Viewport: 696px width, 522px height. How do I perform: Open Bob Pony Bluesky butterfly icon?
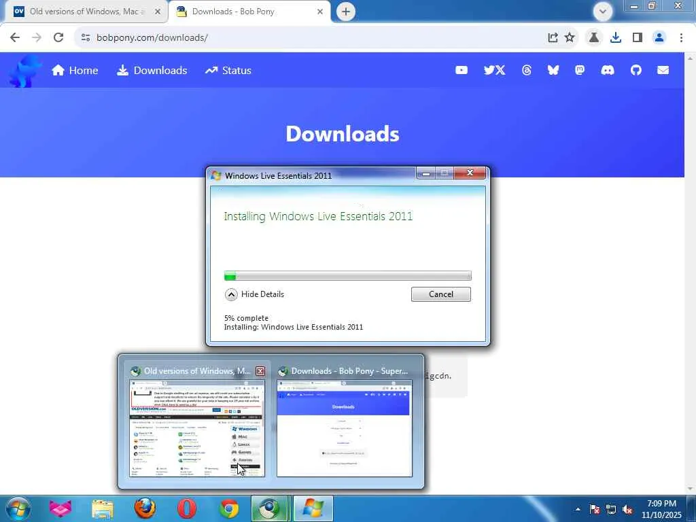[x=553, y=70]
